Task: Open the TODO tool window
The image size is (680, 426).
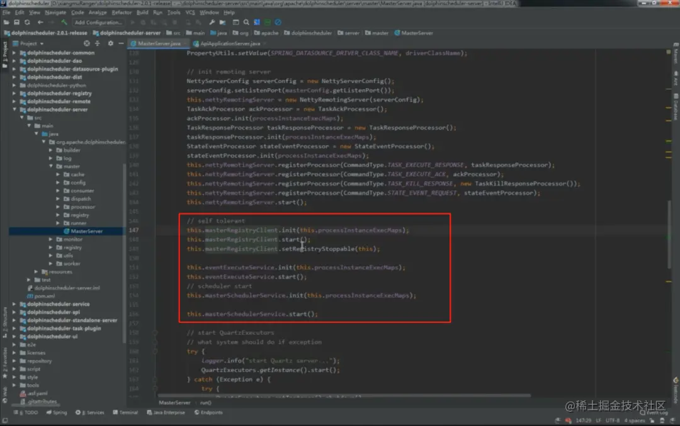Action: pos(26,413)
